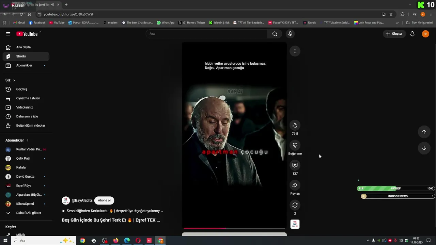Go to previous short with up arrow

click(424, 132)
